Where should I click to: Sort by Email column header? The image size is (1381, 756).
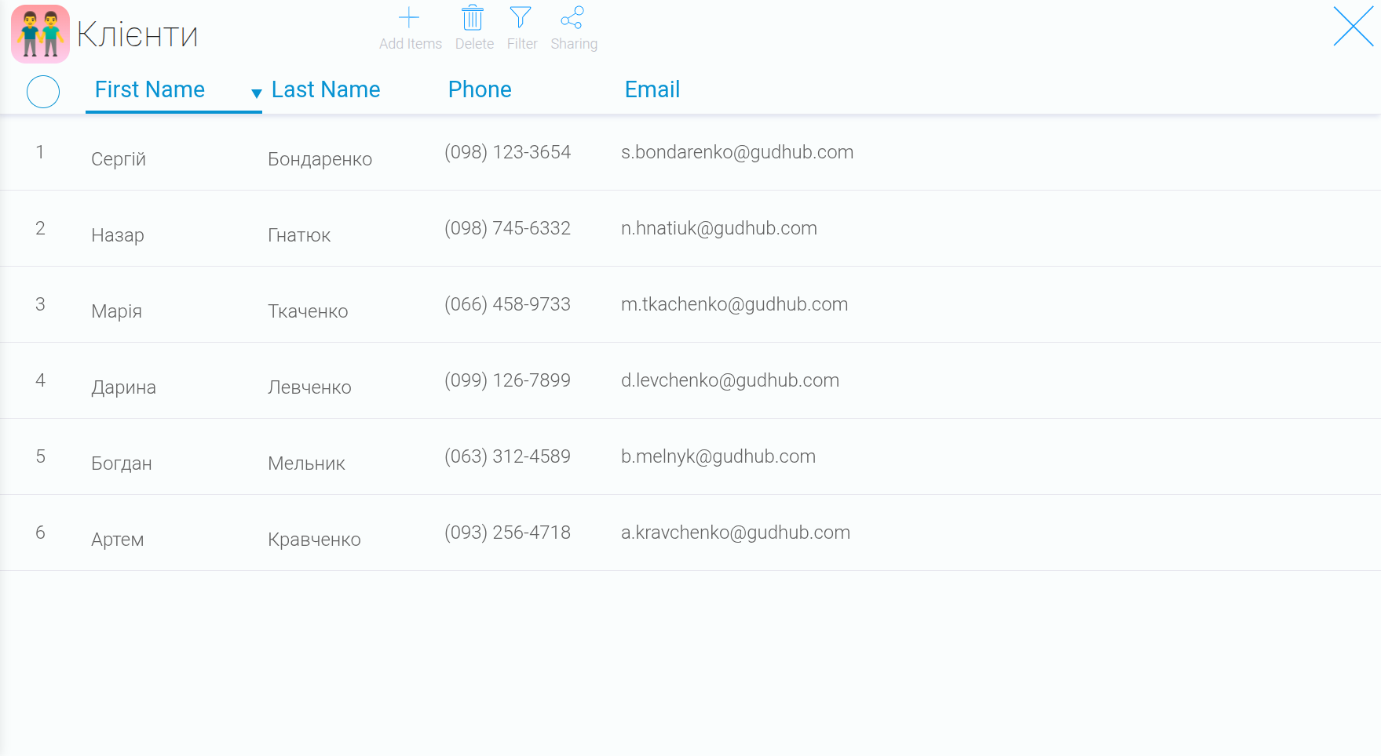click(652, 89)
